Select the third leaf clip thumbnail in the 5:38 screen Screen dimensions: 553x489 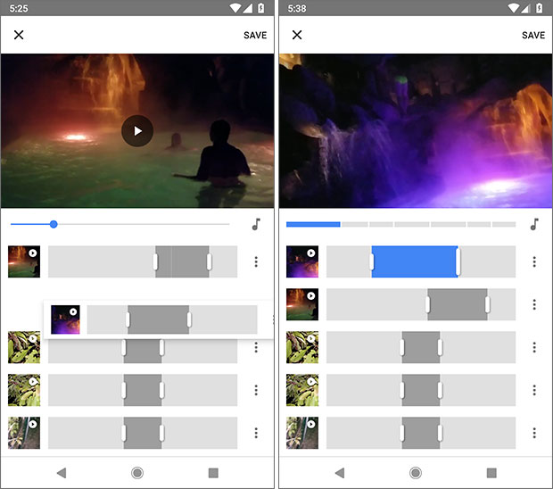(x=302, y=347)
